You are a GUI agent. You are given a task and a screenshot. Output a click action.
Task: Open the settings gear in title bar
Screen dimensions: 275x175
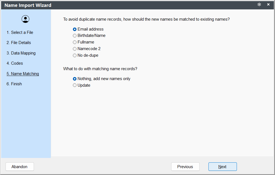[259, 5]
